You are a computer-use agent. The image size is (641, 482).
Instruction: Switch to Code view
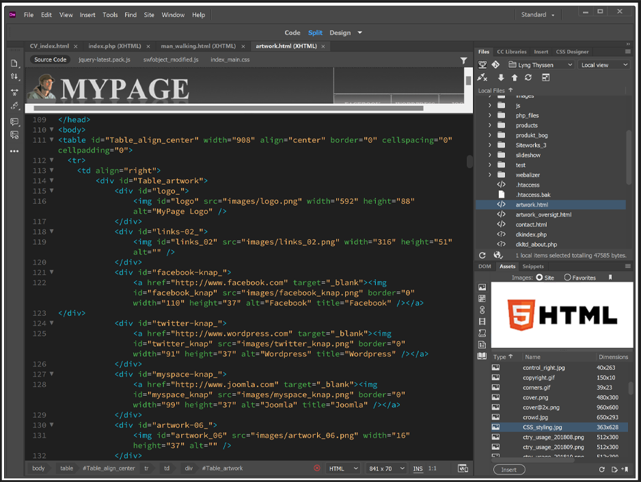(292, 32)
